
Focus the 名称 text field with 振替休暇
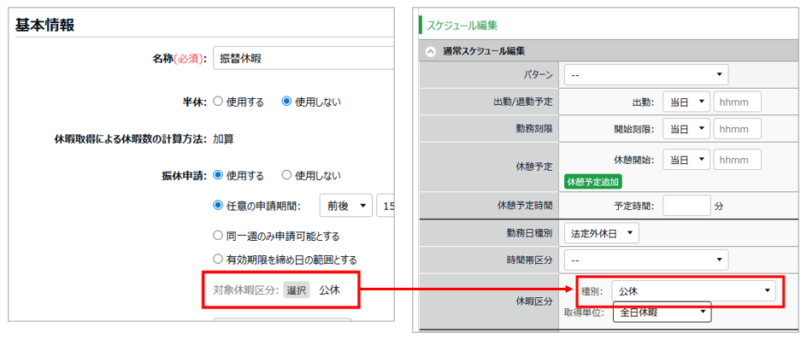[303, 59]
